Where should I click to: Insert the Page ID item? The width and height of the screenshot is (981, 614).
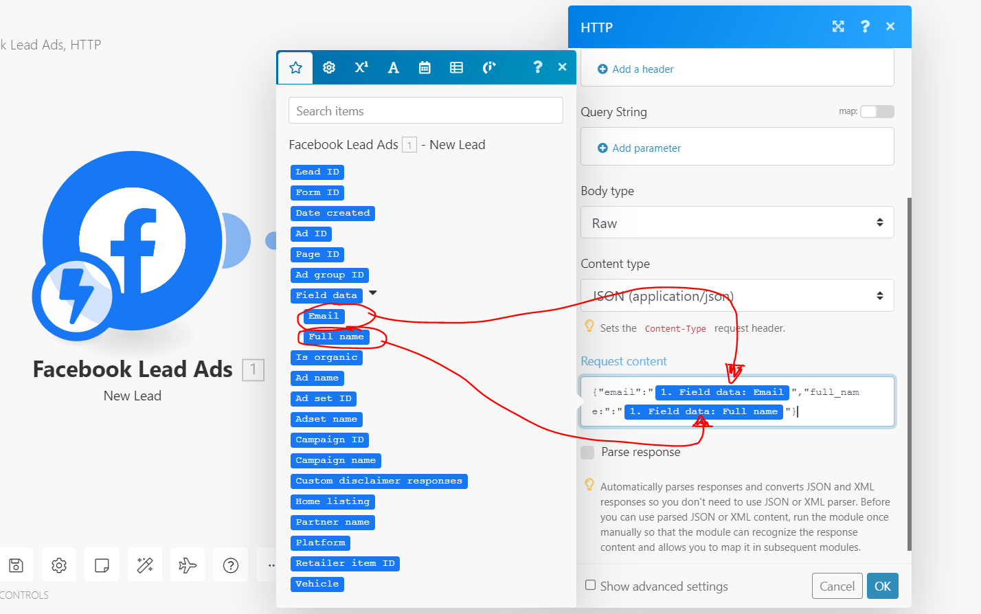point(317,255)
